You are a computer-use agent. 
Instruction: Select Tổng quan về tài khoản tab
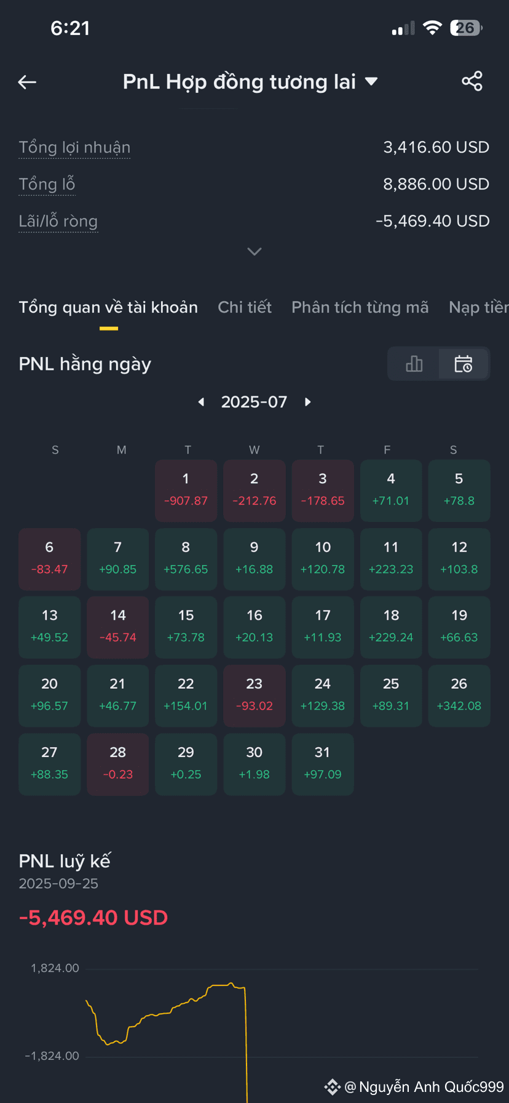[x=108, y=307]
